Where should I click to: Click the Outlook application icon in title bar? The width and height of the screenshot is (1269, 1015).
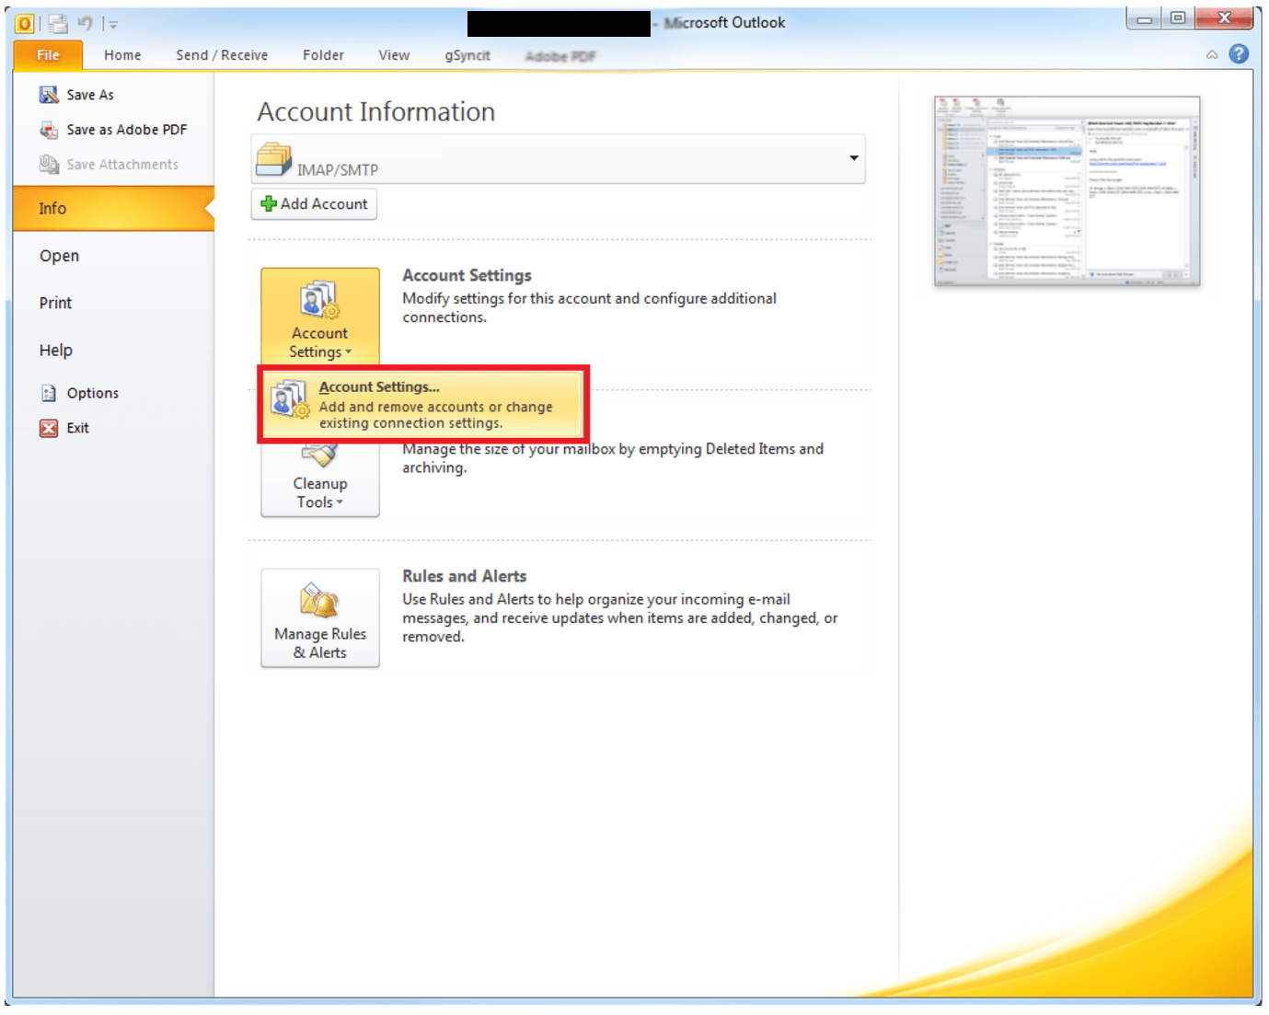pos(25,24)
